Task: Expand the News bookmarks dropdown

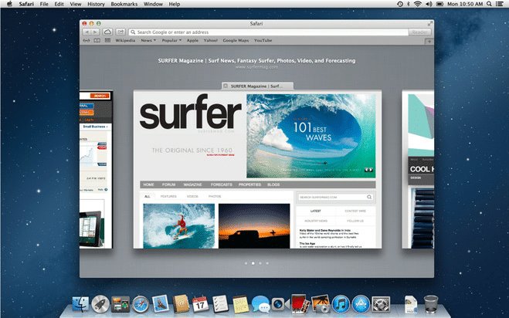Action: coord(146,39)
